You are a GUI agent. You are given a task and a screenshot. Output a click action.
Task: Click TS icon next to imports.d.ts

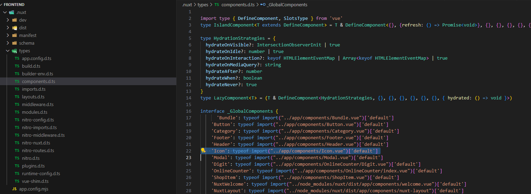pyautogui.click(x=17, y=89)
